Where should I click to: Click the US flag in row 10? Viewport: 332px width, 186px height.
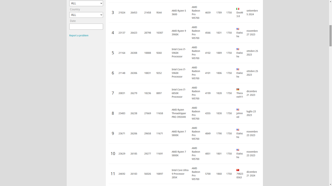[x=238, y=150]
